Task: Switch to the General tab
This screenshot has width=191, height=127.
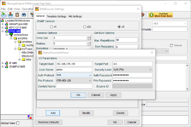Action: pos(40,16)
